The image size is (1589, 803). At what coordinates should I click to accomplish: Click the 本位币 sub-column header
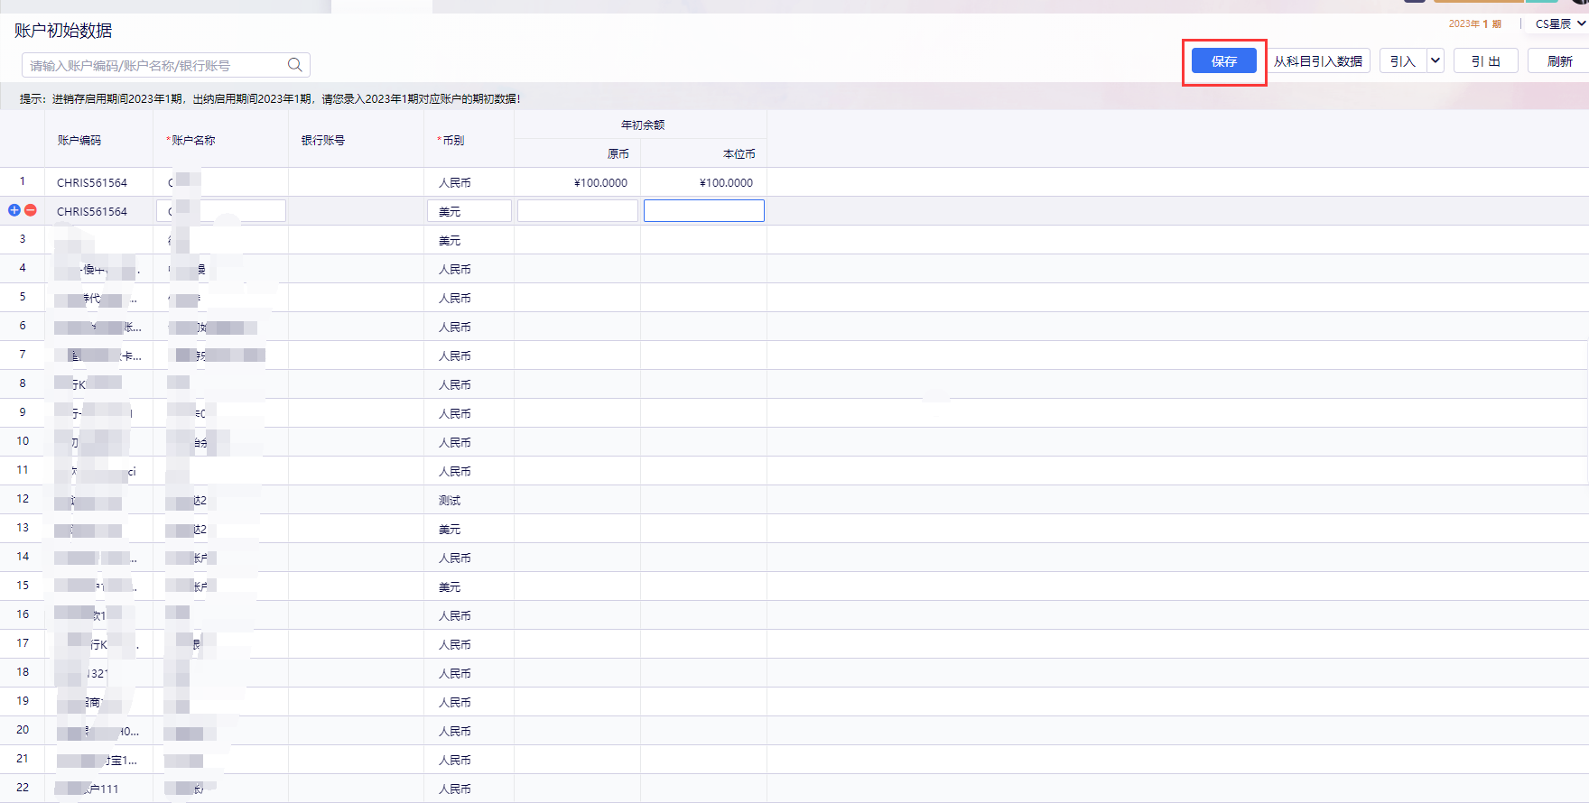point(739,153)
